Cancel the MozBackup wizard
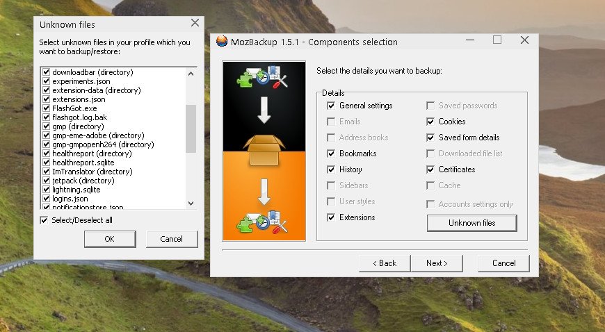 pos(503,263)
